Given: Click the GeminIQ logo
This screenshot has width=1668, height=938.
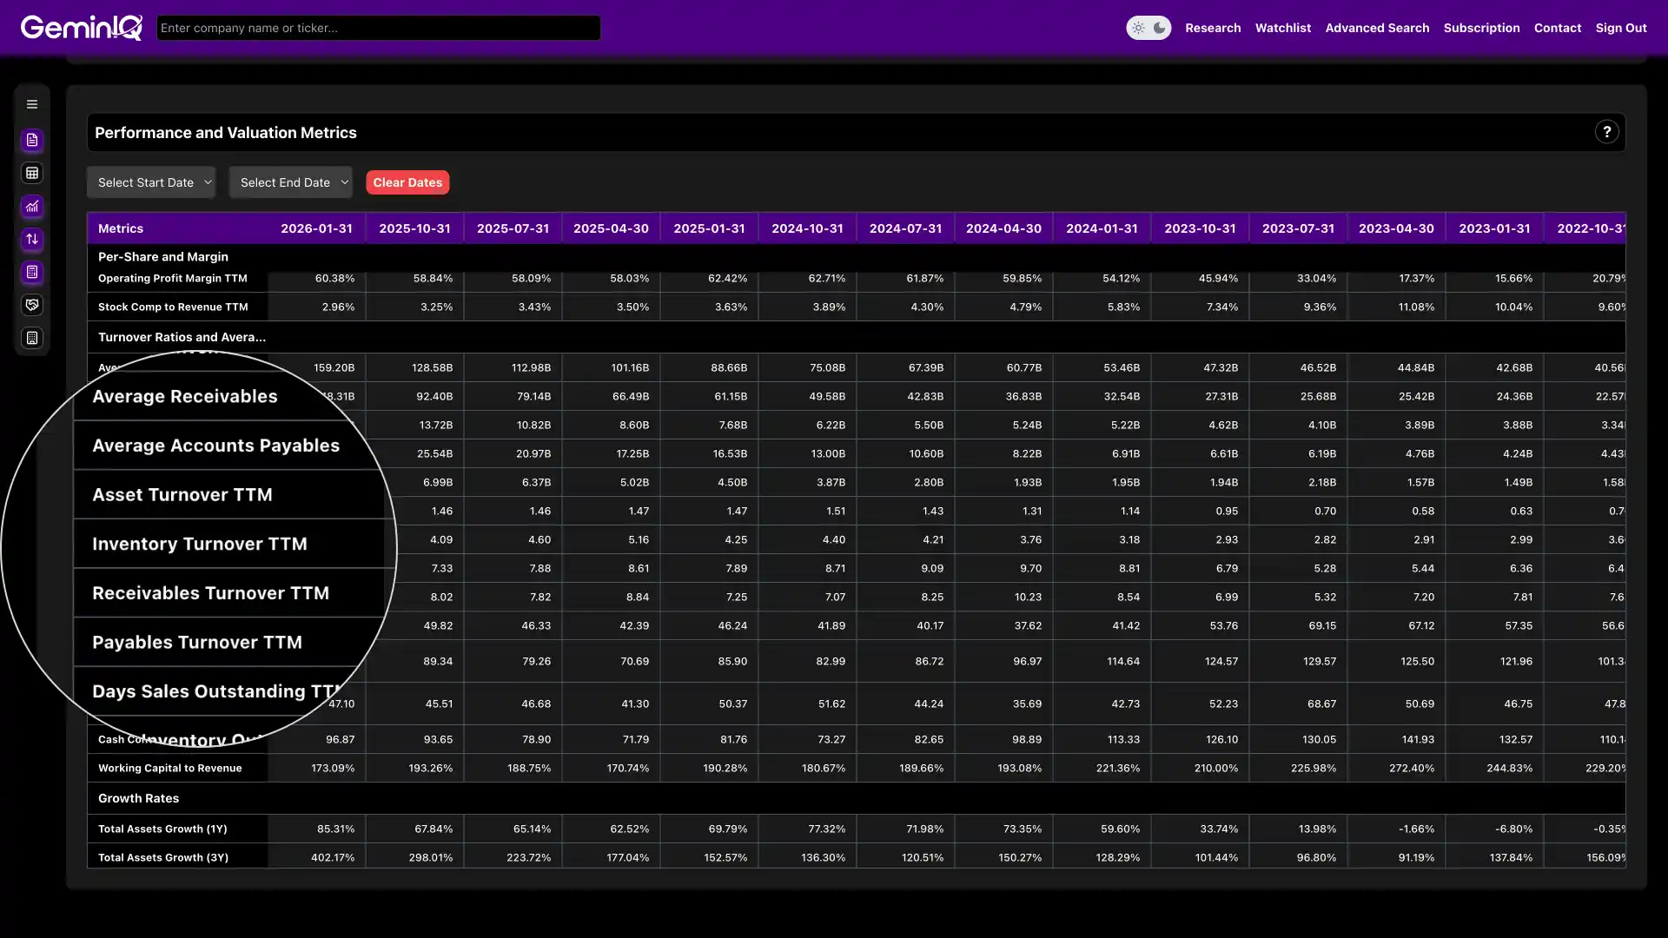Looking at the screenshot, I should pyautogui.click(x=81, y=27).
